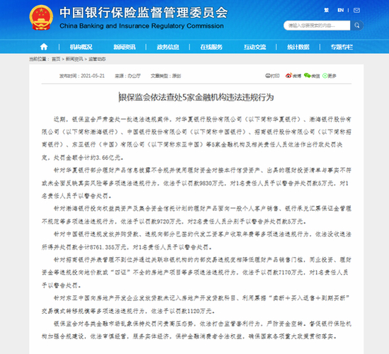This screenshot has width=389, height=354.
Task: Switch to traditional Chinese (繁)
Action: pos(326,10)
